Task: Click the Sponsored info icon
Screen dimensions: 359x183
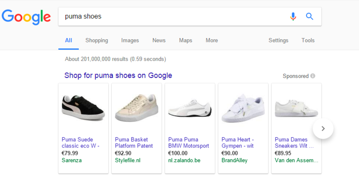Action: pyautogui.click(x=313, y=76)
